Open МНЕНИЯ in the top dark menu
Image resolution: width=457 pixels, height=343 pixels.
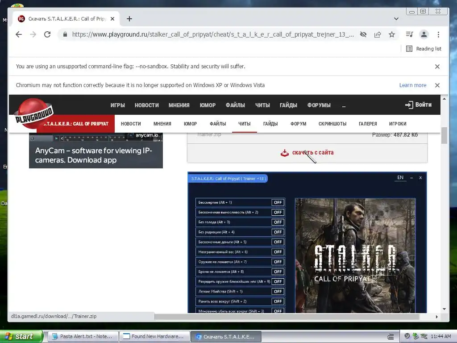tap(179, 105)
